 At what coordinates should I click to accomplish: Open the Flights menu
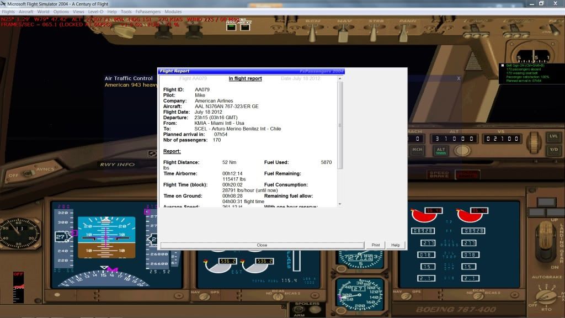(8, 12)
